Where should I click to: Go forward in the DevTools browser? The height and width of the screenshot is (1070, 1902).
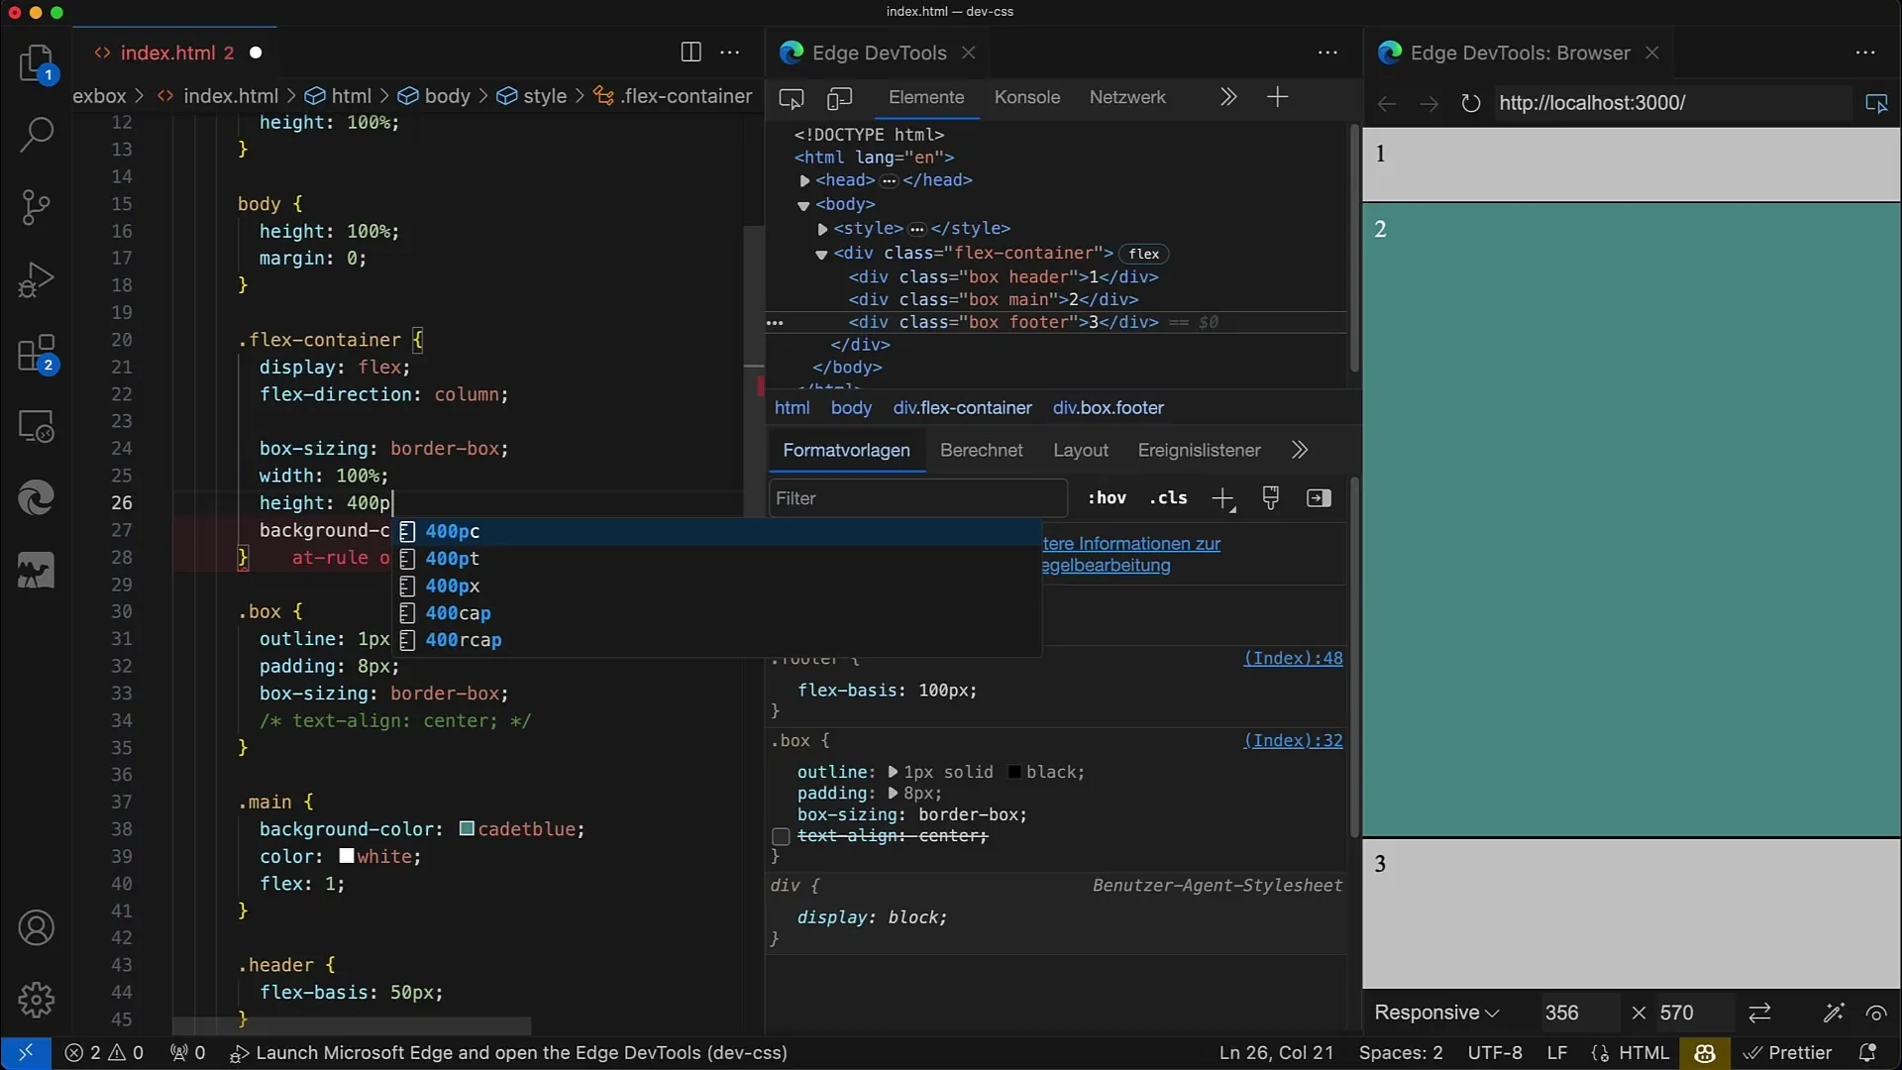(1428, 103)
